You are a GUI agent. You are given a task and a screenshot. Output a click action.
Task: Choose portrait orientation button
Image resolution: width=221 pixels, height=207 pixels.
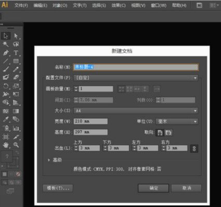tap(160, 132)
